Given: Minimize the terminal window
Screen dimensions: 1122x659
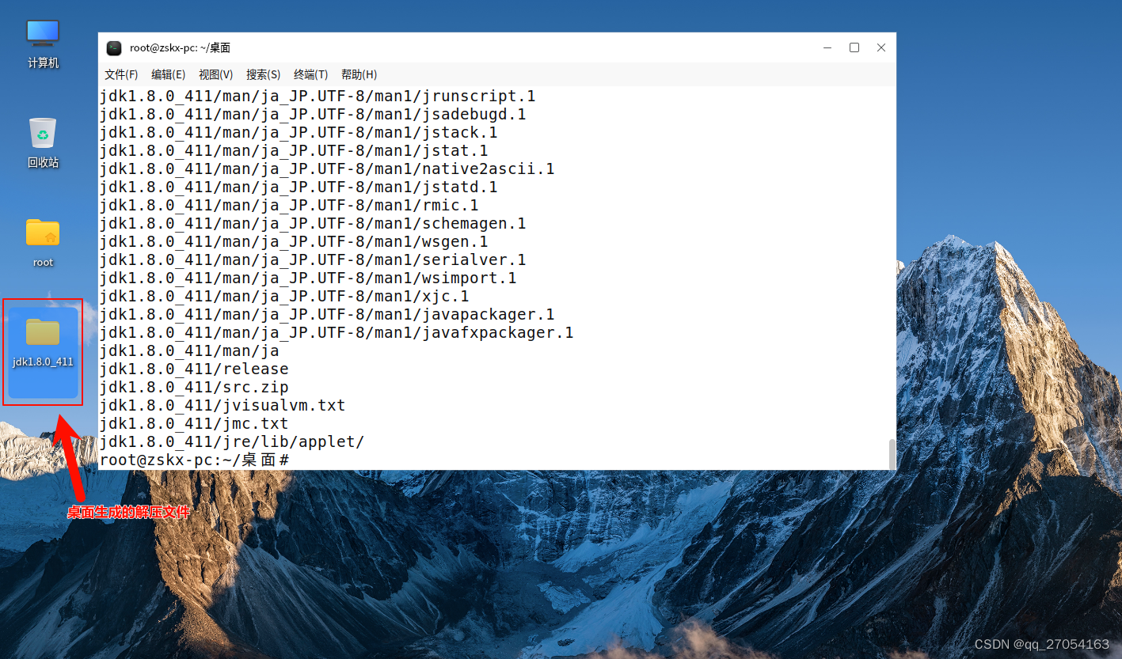Looking at the screenshot, I should point(827,47).
